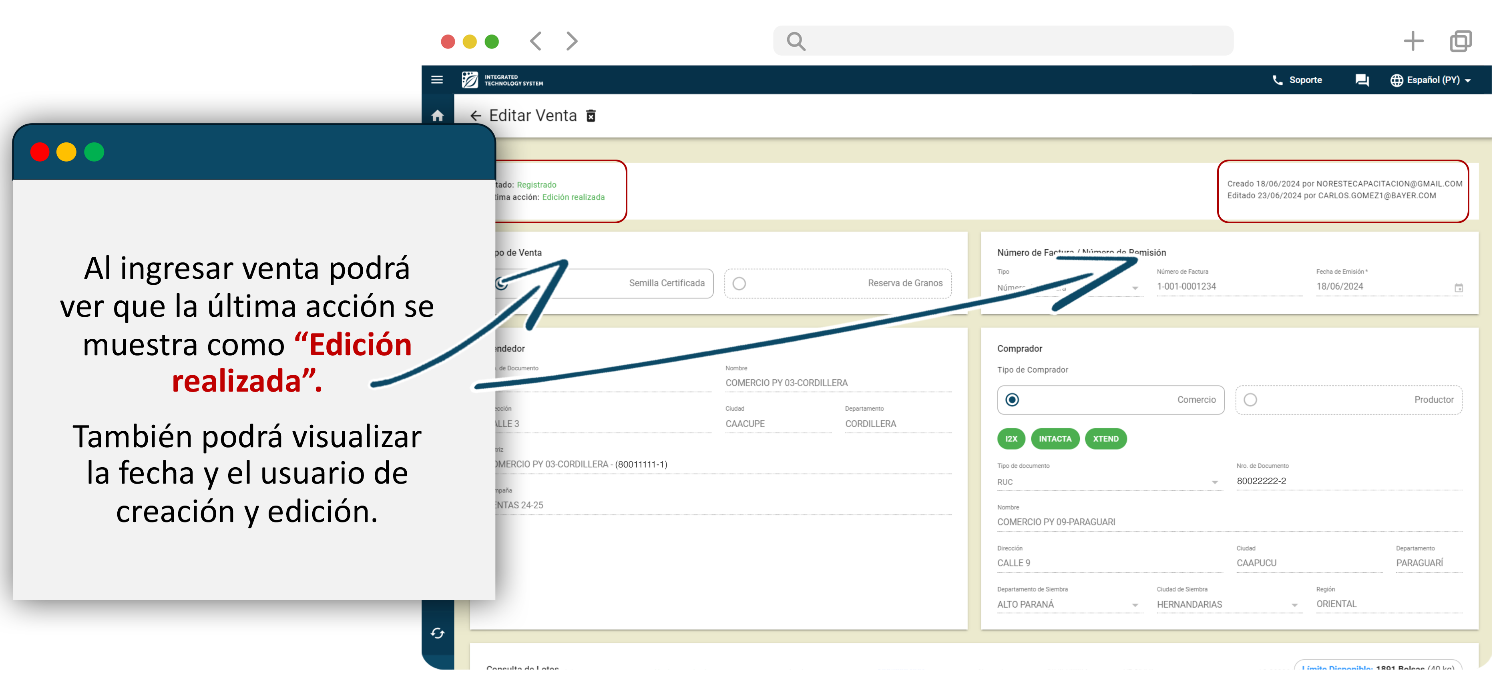Open the calendar icon for Fecha de Emisión
The width and height of the screenshot is (1507, 684).
click(x=1459, y=288)
